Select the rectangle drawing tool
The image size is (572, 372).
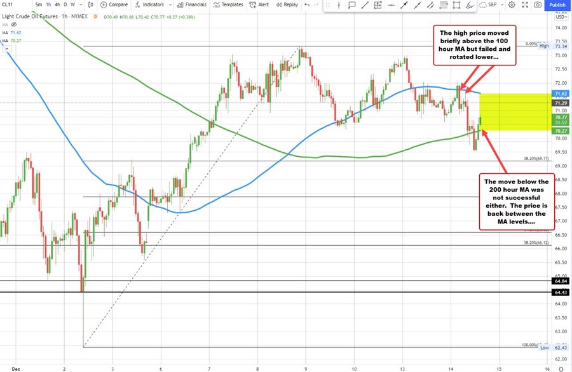click(x=455, y=5)
